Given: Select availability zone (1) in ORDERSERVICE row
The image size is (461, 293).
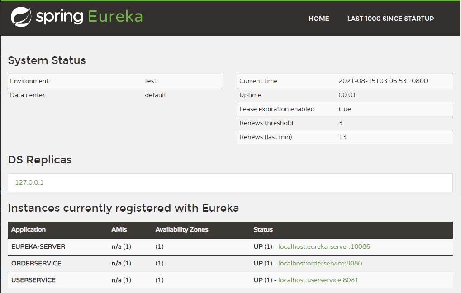Looking at the screenshot, I should [159, 263].
